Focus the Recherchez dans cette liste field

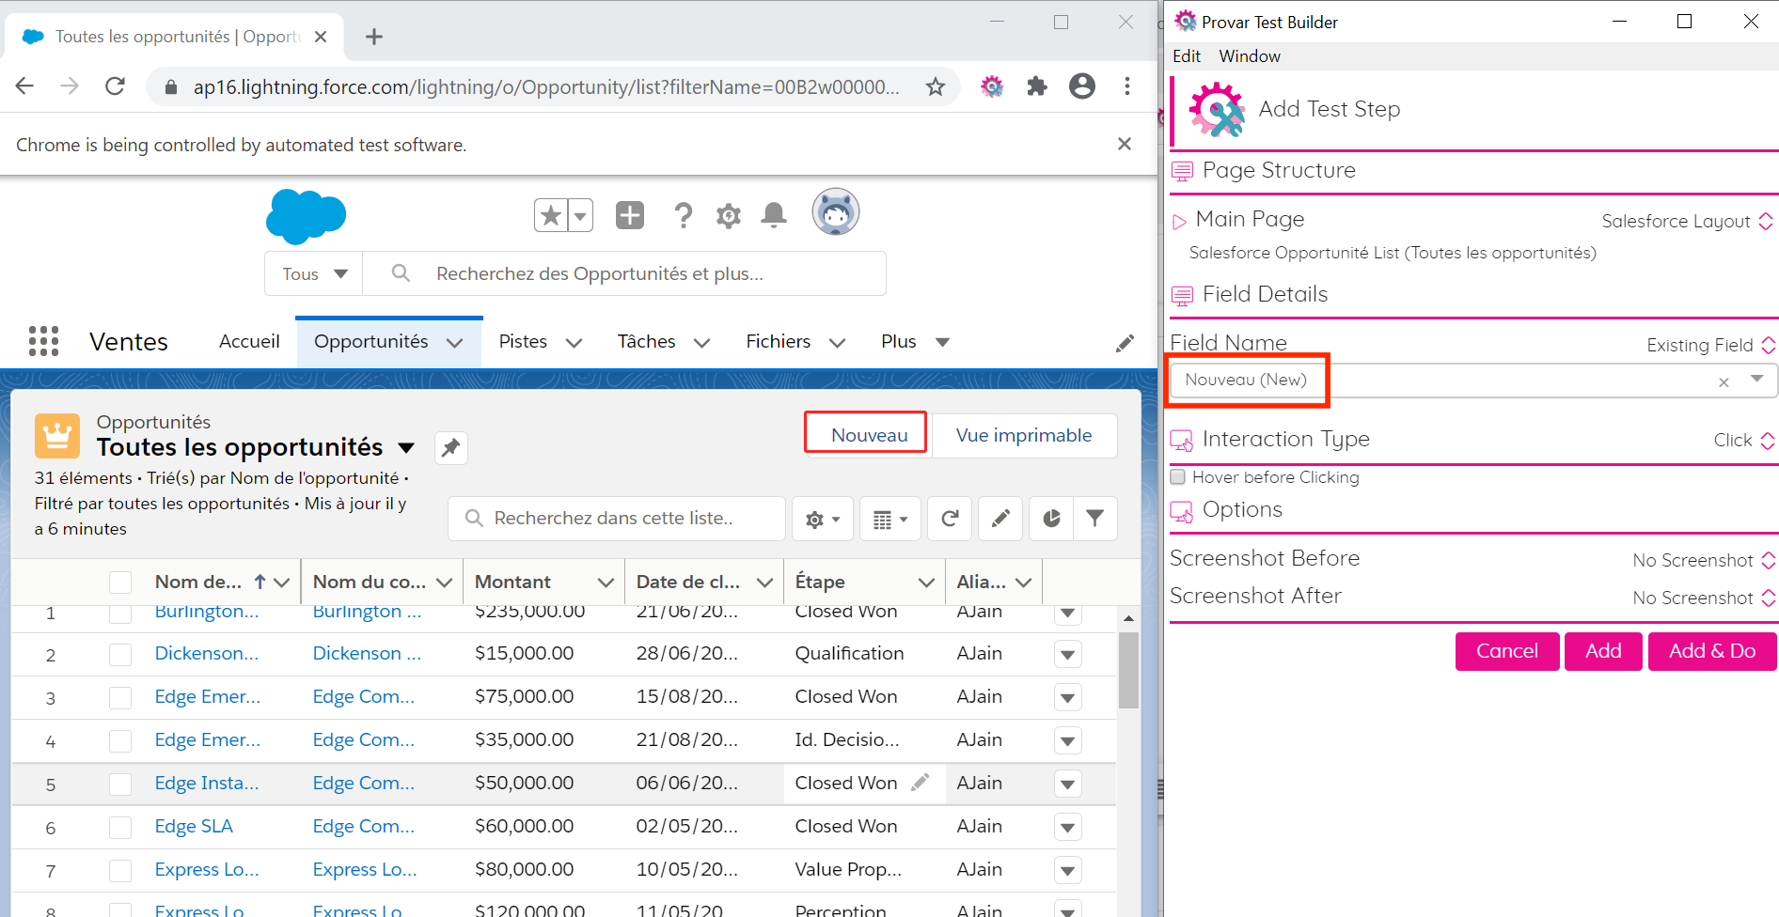coord(617,519)
